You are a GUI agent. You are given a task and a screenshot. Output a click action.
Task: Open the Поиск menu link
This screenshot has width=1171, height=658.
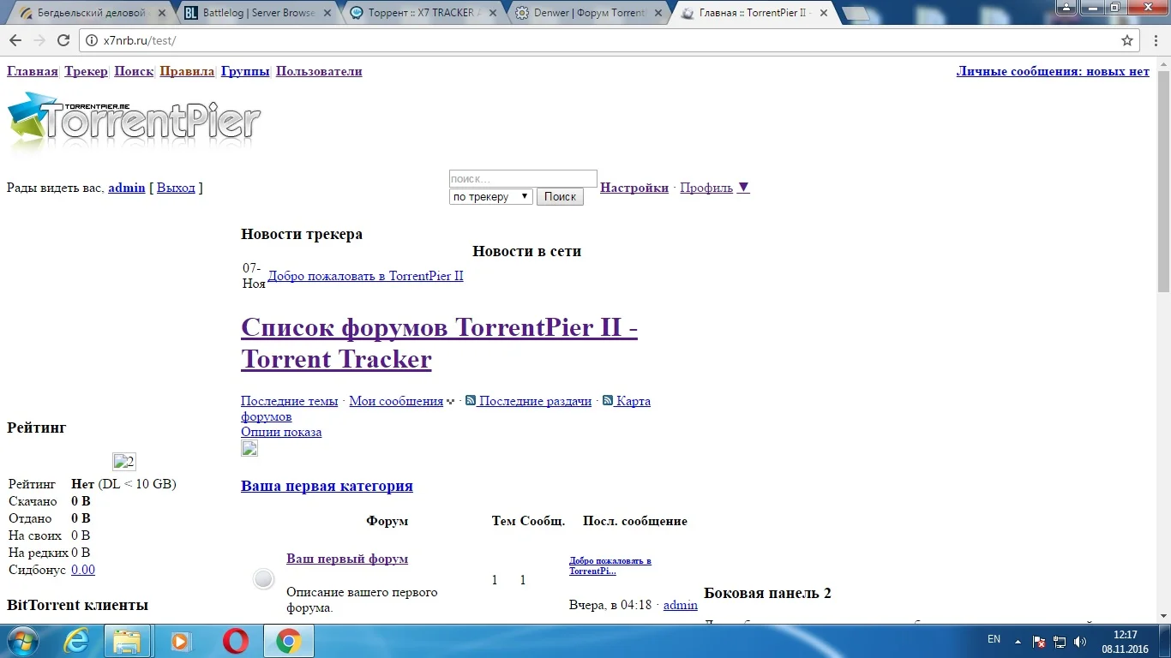(134, 71)
